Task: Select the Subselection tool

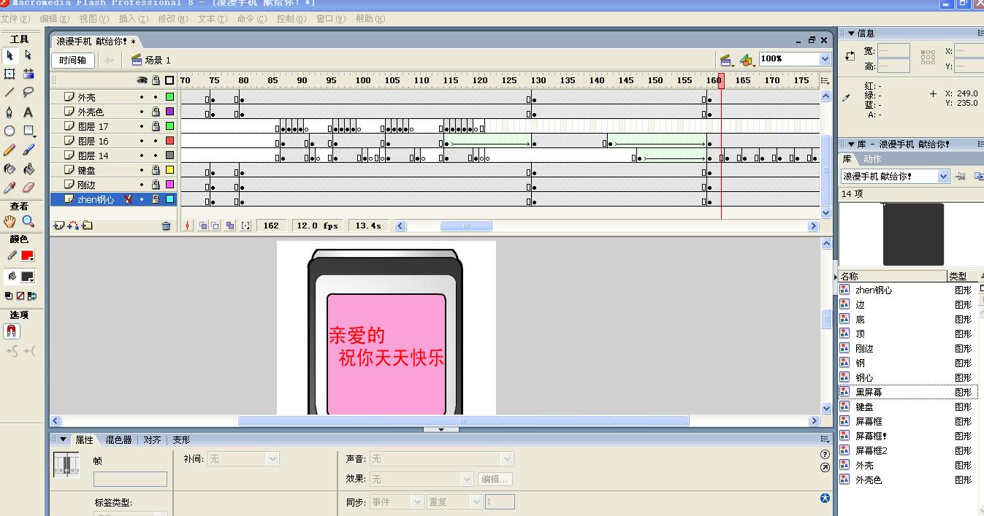Action: (x=28, y=55)
